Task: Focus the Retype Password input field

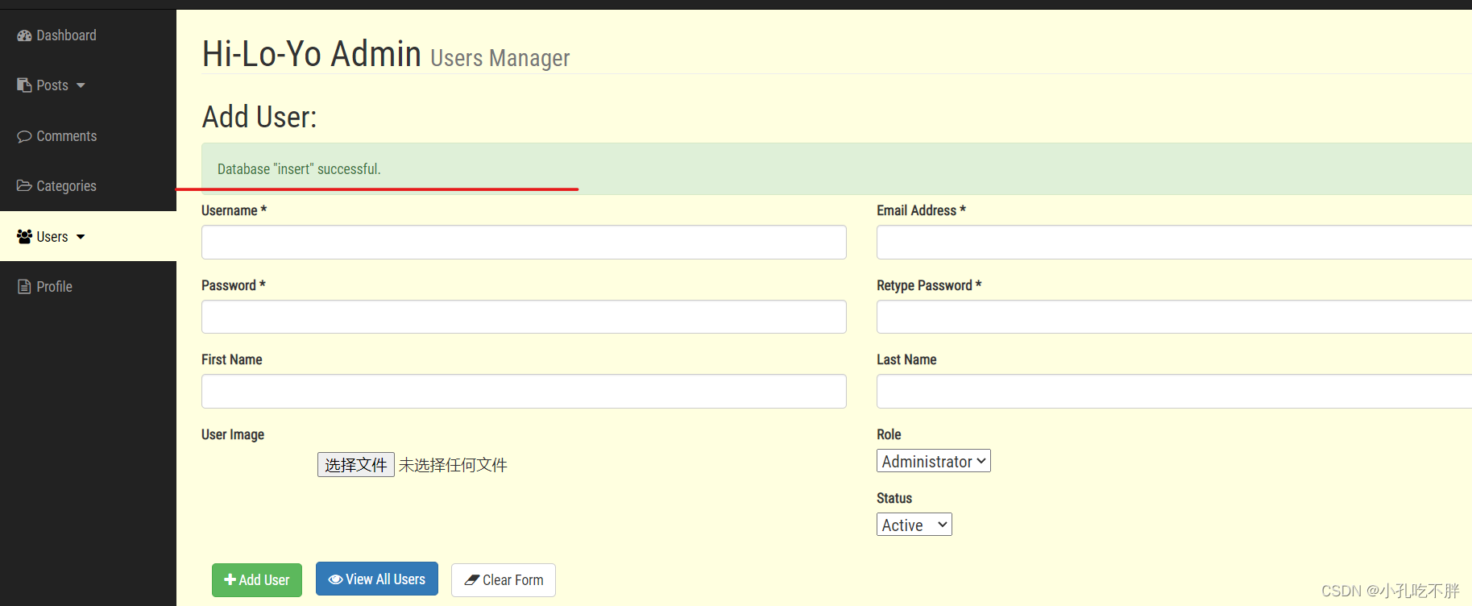Action: (1174, 317)
